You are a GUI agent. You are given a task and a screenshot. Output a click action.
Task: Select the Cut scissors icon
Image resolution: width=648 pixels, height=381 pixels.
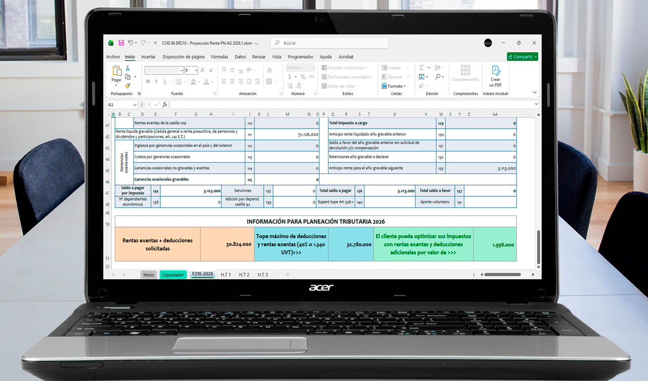128,68
